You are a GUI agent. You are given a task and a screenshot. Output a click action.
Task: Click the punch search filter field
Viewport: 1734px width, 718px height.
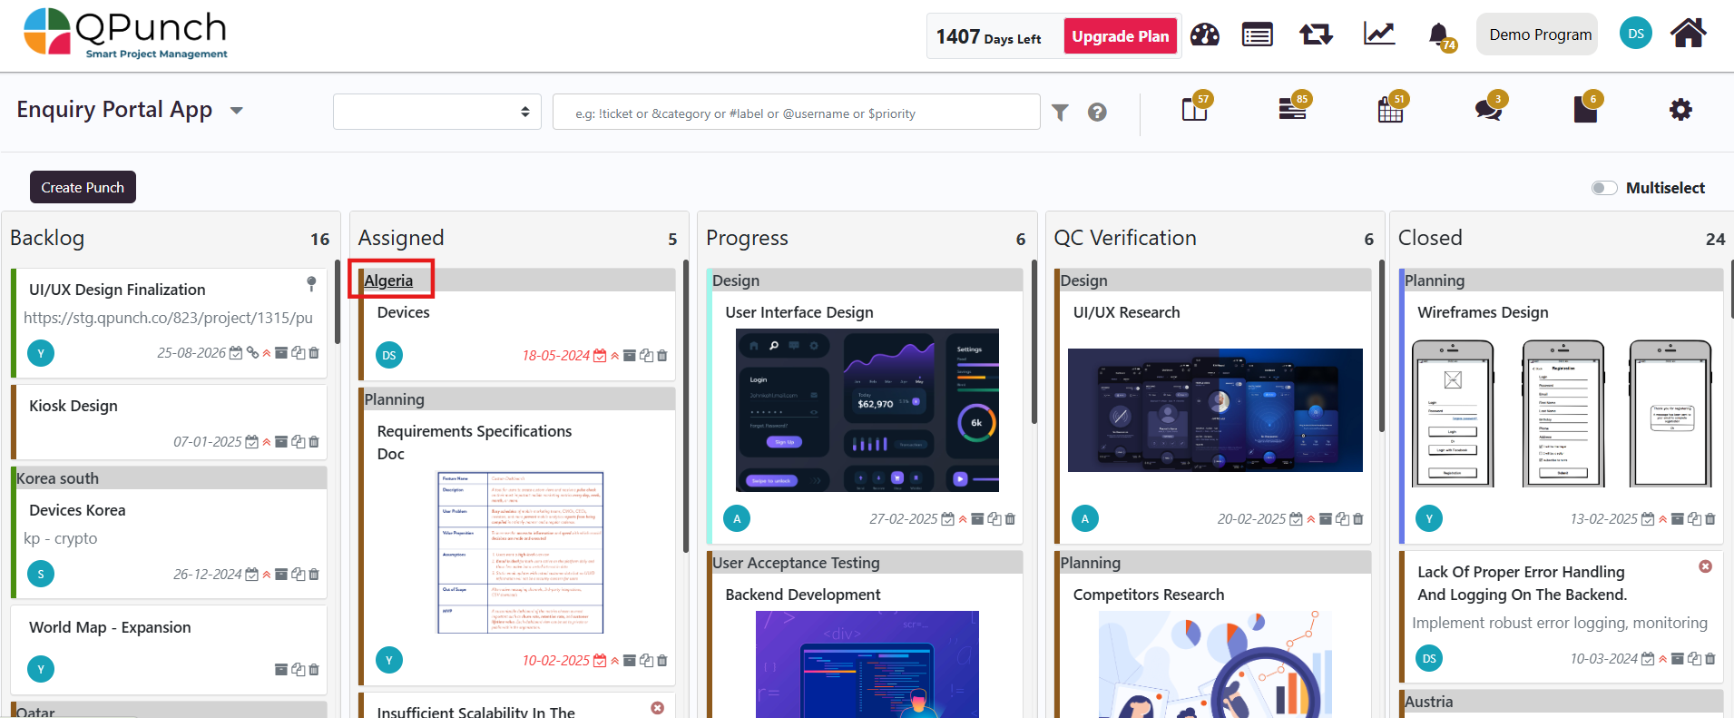(796, 113)
